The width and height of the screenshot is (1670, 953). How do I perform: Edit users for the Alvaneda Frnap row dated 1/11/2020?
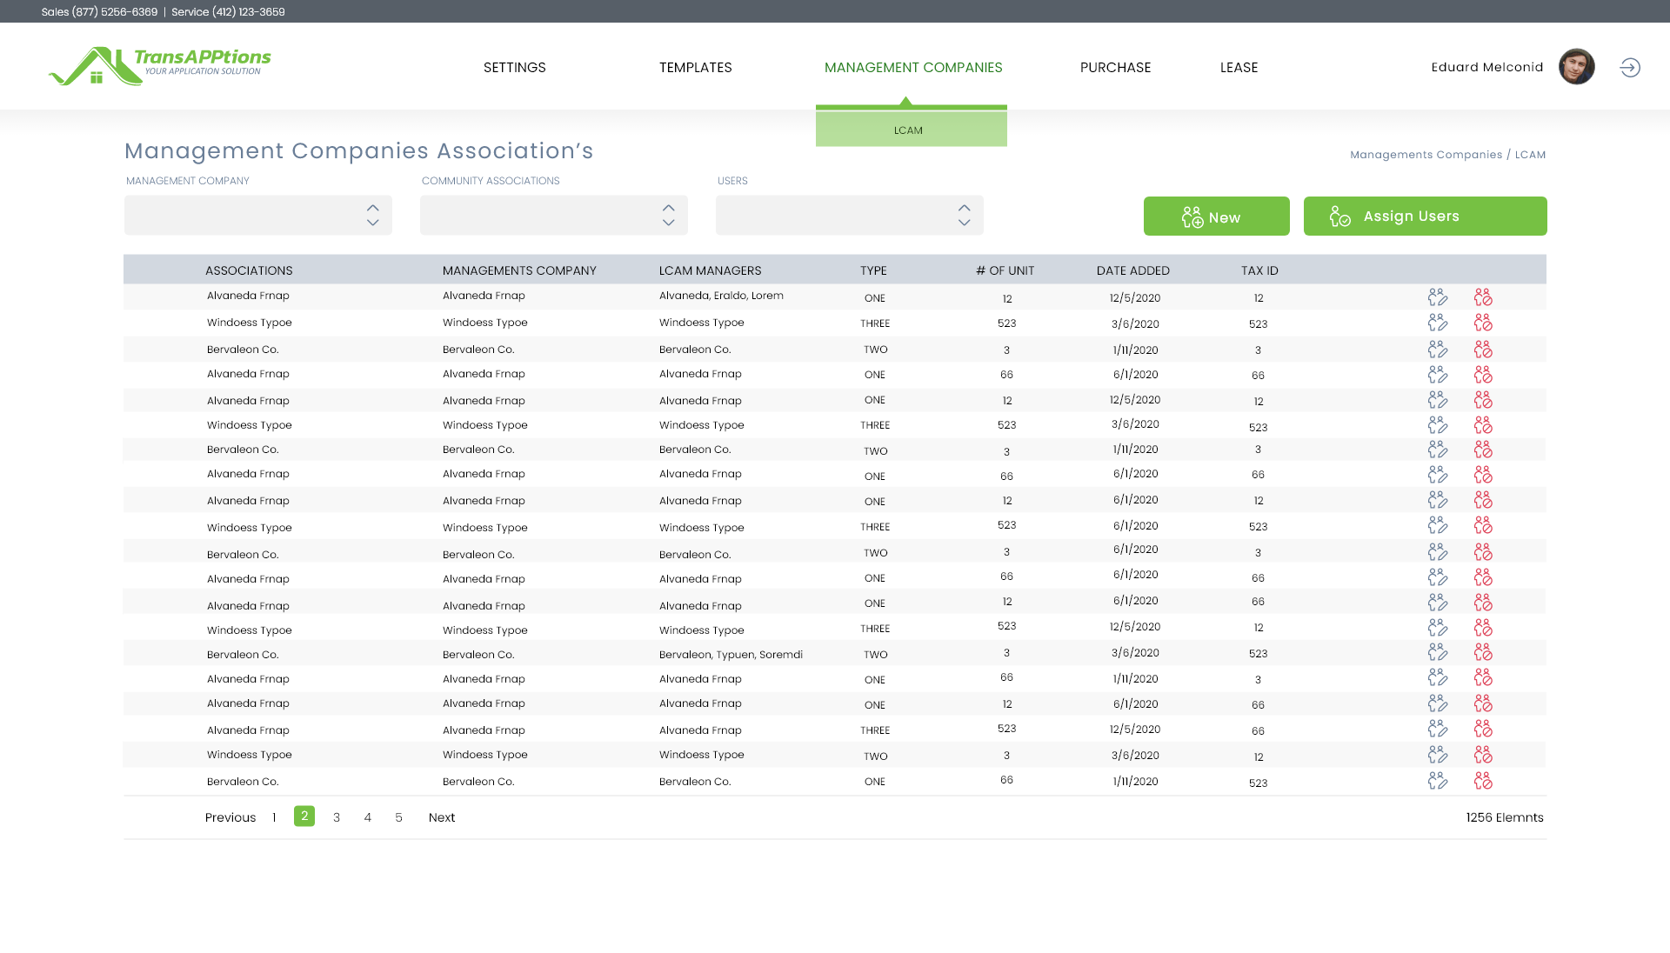[x=1438, y=677]
